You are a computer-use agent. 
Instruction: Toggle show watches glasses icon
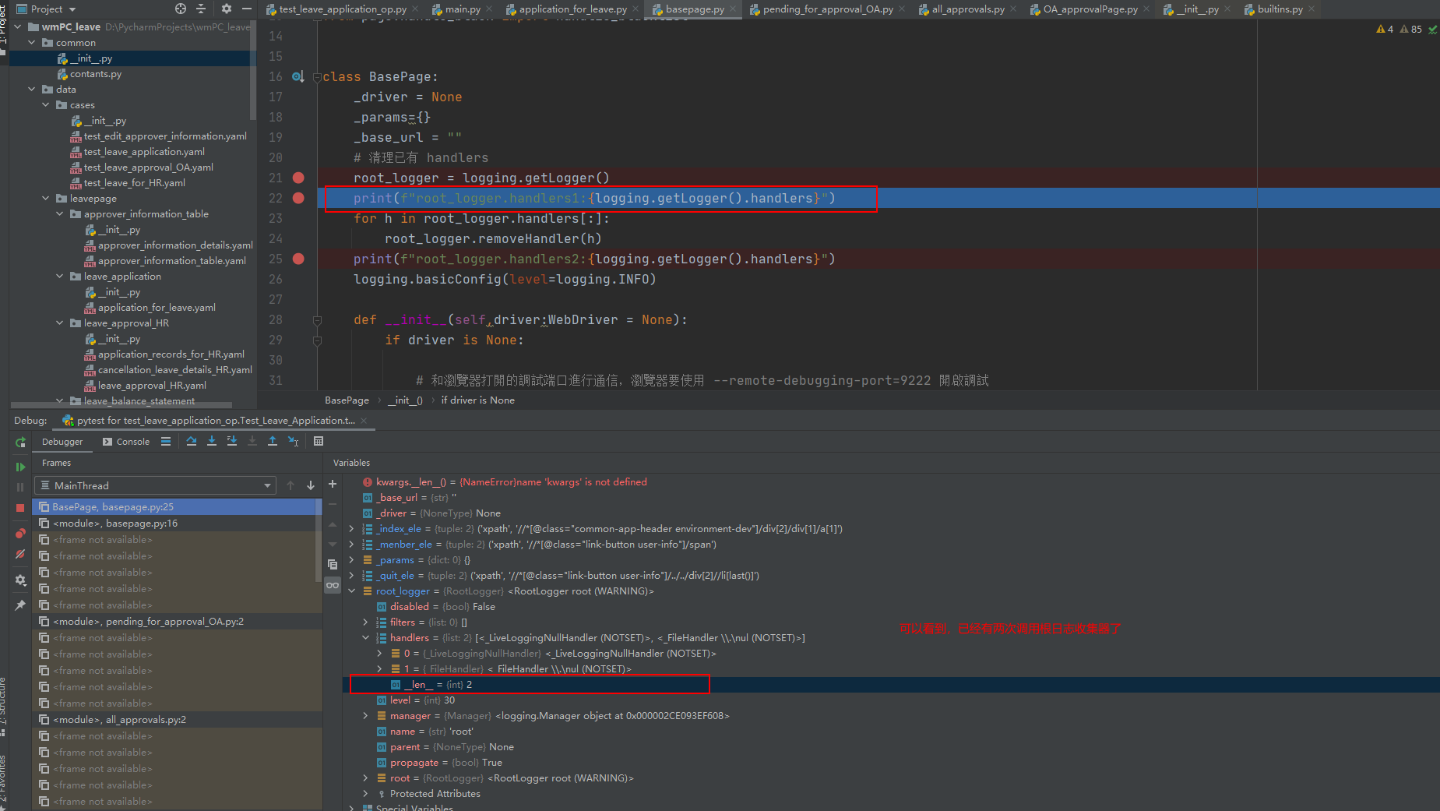click(x=333, y=585)
